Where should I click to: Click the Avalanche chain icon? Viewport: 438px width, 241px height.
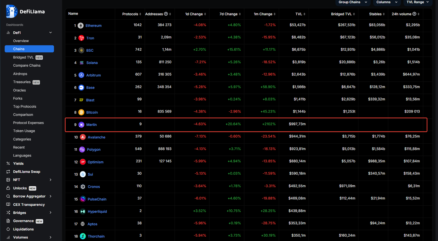[x=82, y=137]
